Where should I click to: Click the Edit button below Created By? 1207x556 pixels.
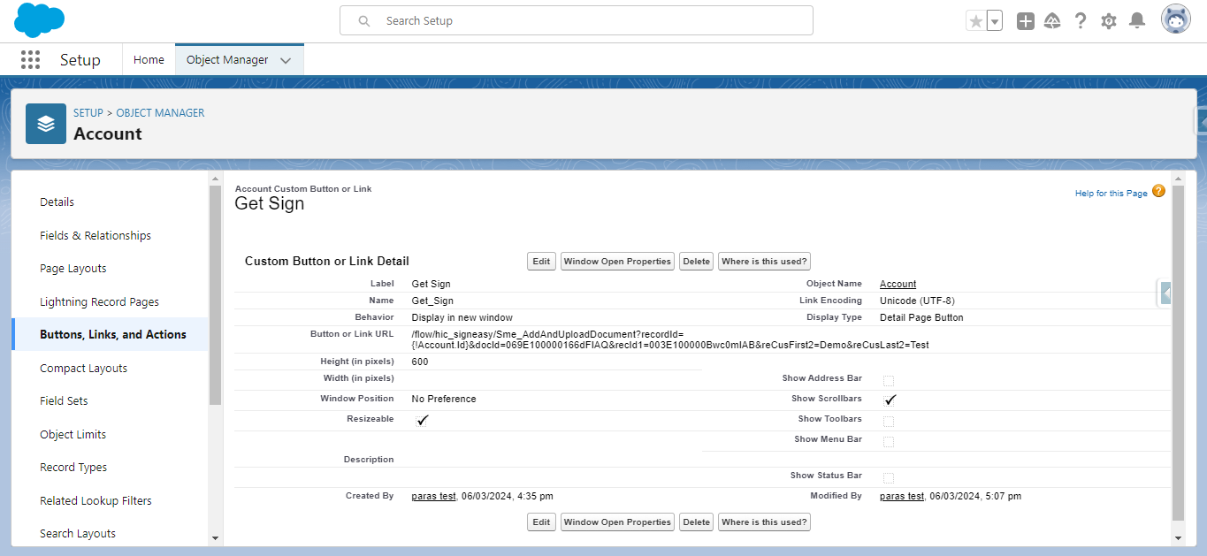coord(542,522)
